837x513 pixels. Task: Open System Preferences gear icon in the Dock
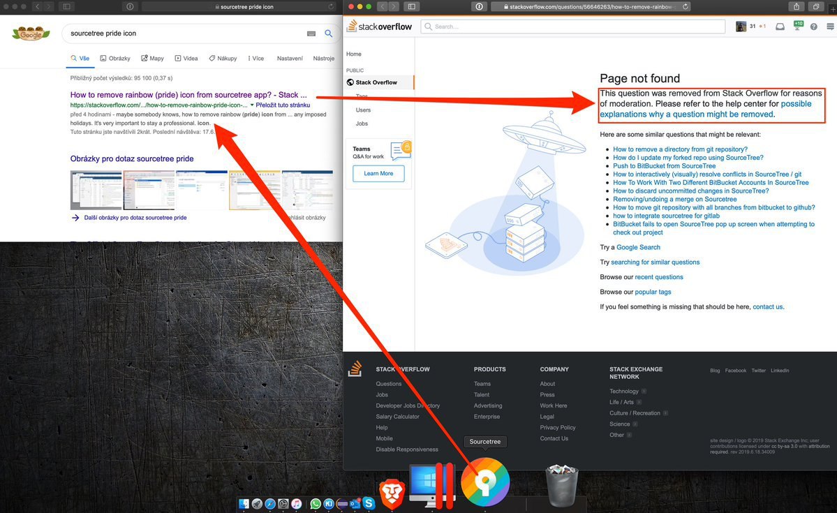point(283,503)
